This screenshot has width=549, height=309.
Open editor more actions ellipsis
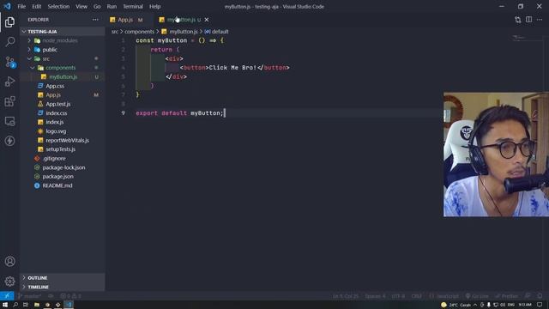(x=540, y=20)
